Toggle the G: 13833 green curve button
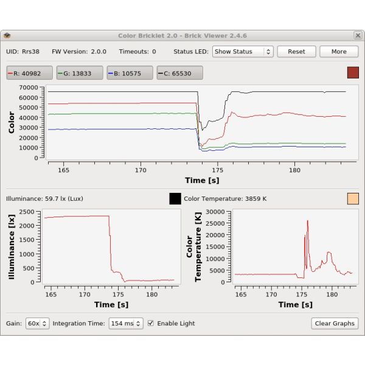The image size is (365, 365). pos(80,73)
